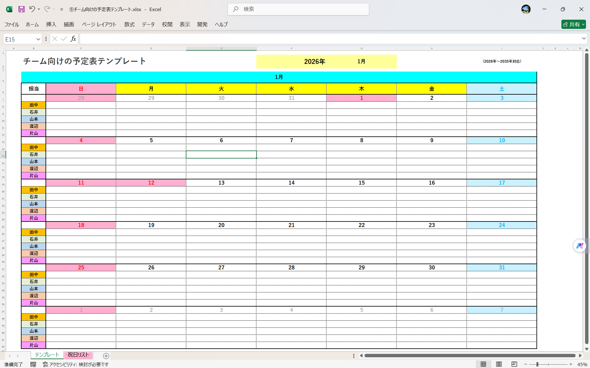
Task: Switch to the 祝日リスト sheet tab
Action: (x=78, y=355)
